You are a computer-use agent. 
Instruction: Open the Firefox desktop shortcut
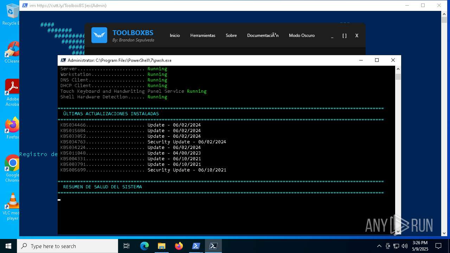click(x=12, y=128)
